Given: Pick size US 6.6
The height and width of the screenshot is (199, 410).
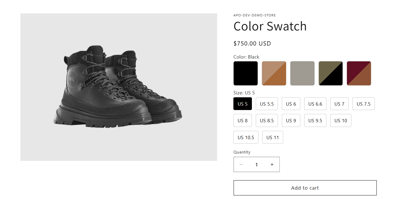Looking at the screenshot, I should click(x=315, y=104).
